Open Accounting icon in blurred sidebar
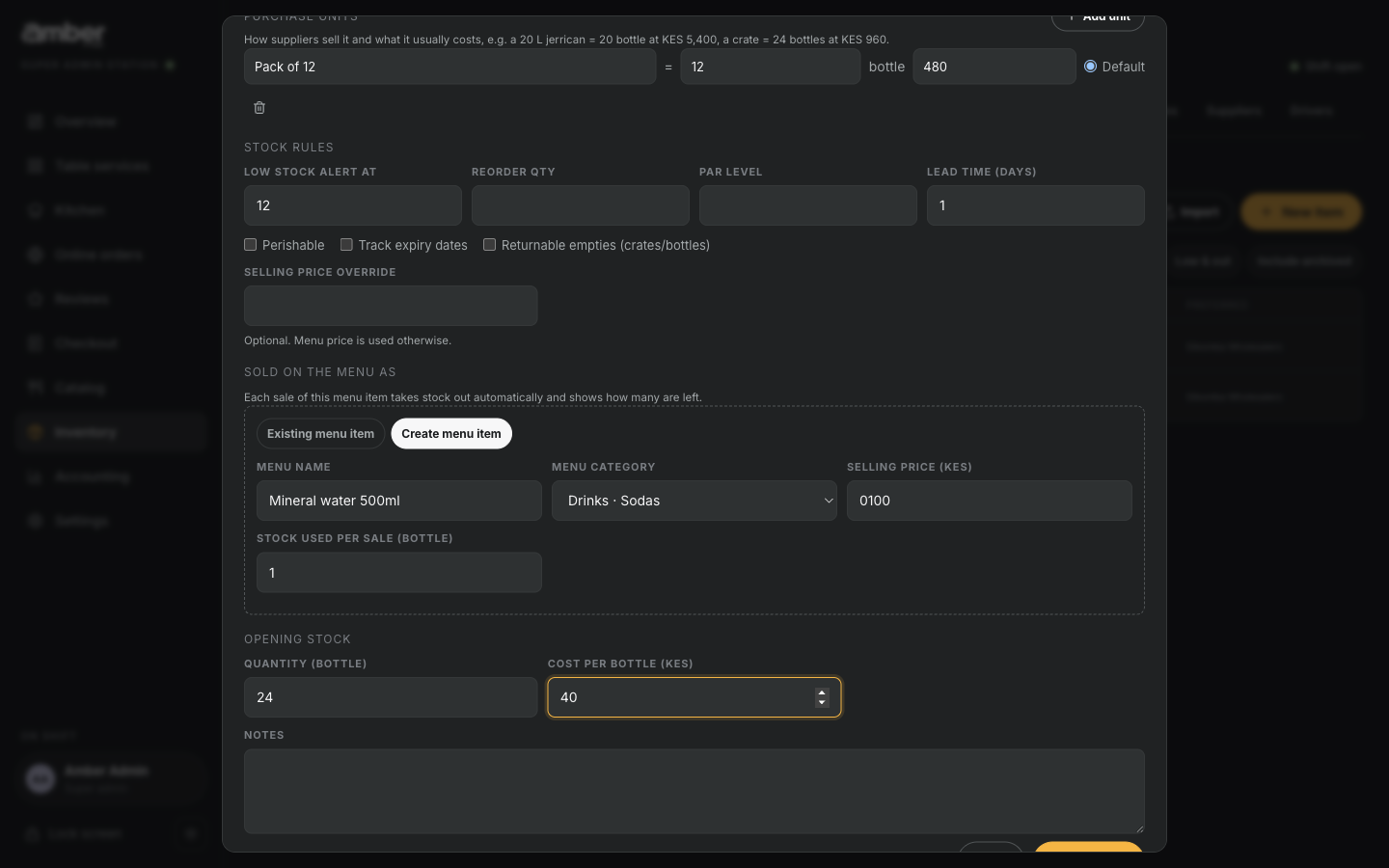This screenshot has width=1389, height=868. point(36,476)
